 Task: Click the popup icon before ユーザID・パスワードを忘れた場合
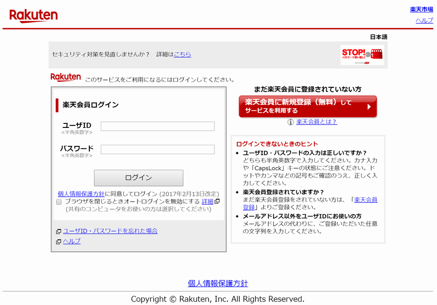pos(59,231)
